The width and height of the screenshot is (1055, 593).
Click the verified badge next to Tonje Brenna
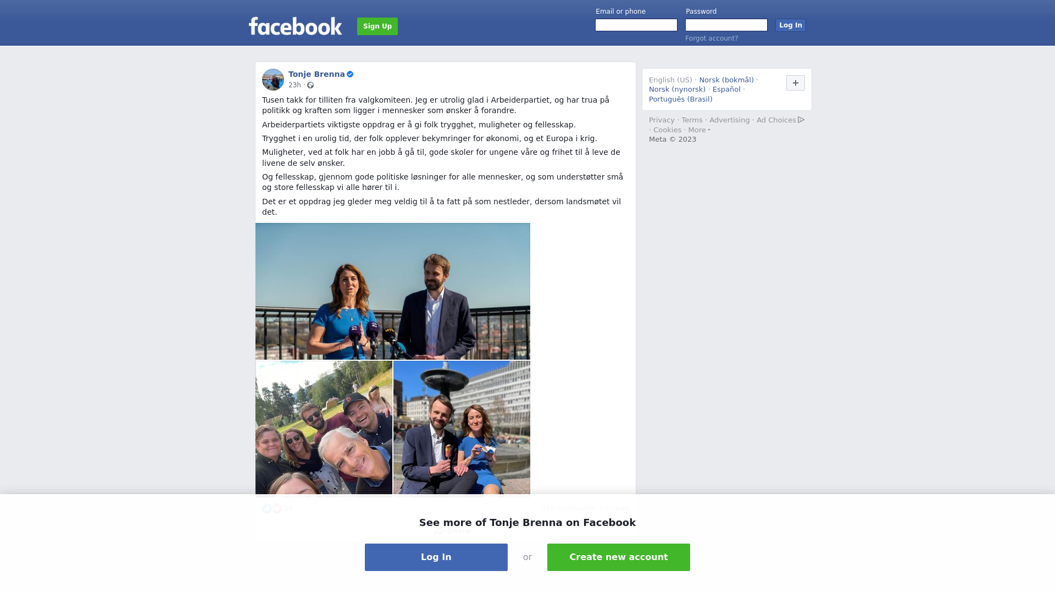coord(350,74)
